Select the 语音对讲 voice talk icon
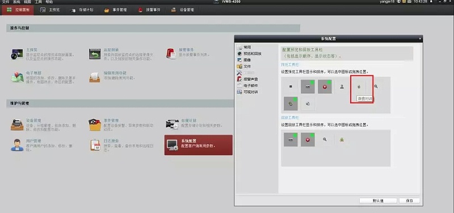 click(359, 86)
